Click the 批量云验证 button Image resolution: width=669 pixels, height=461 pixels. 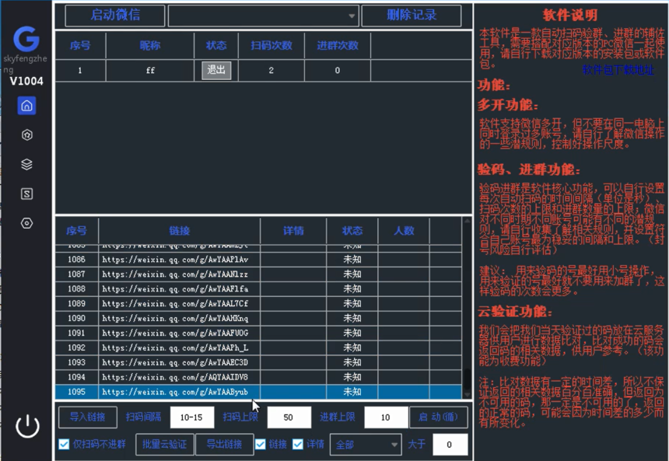[165, 445]
